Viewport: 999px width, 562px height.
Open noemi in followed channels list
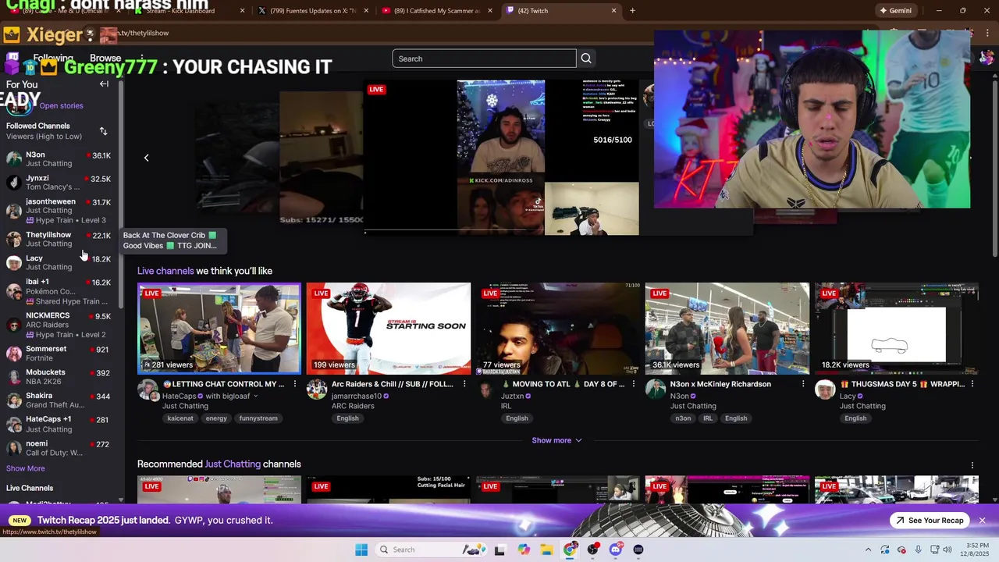(x=59, y=448)
